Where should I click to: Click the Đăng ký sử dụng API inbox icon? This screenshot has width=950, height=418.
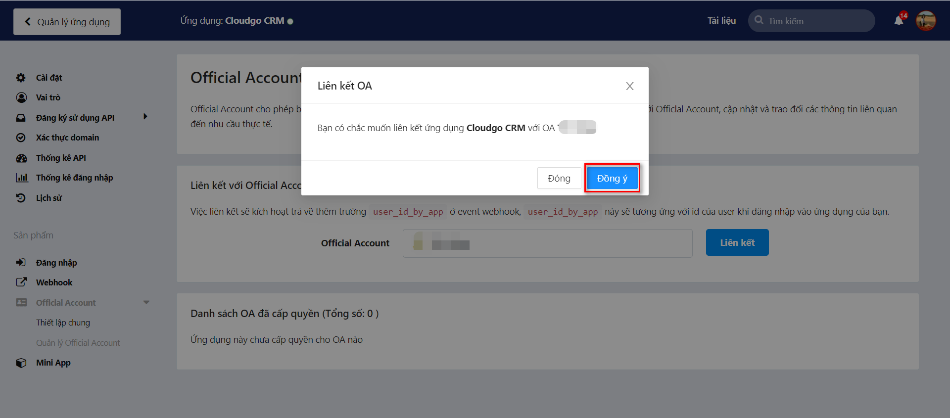21,118
